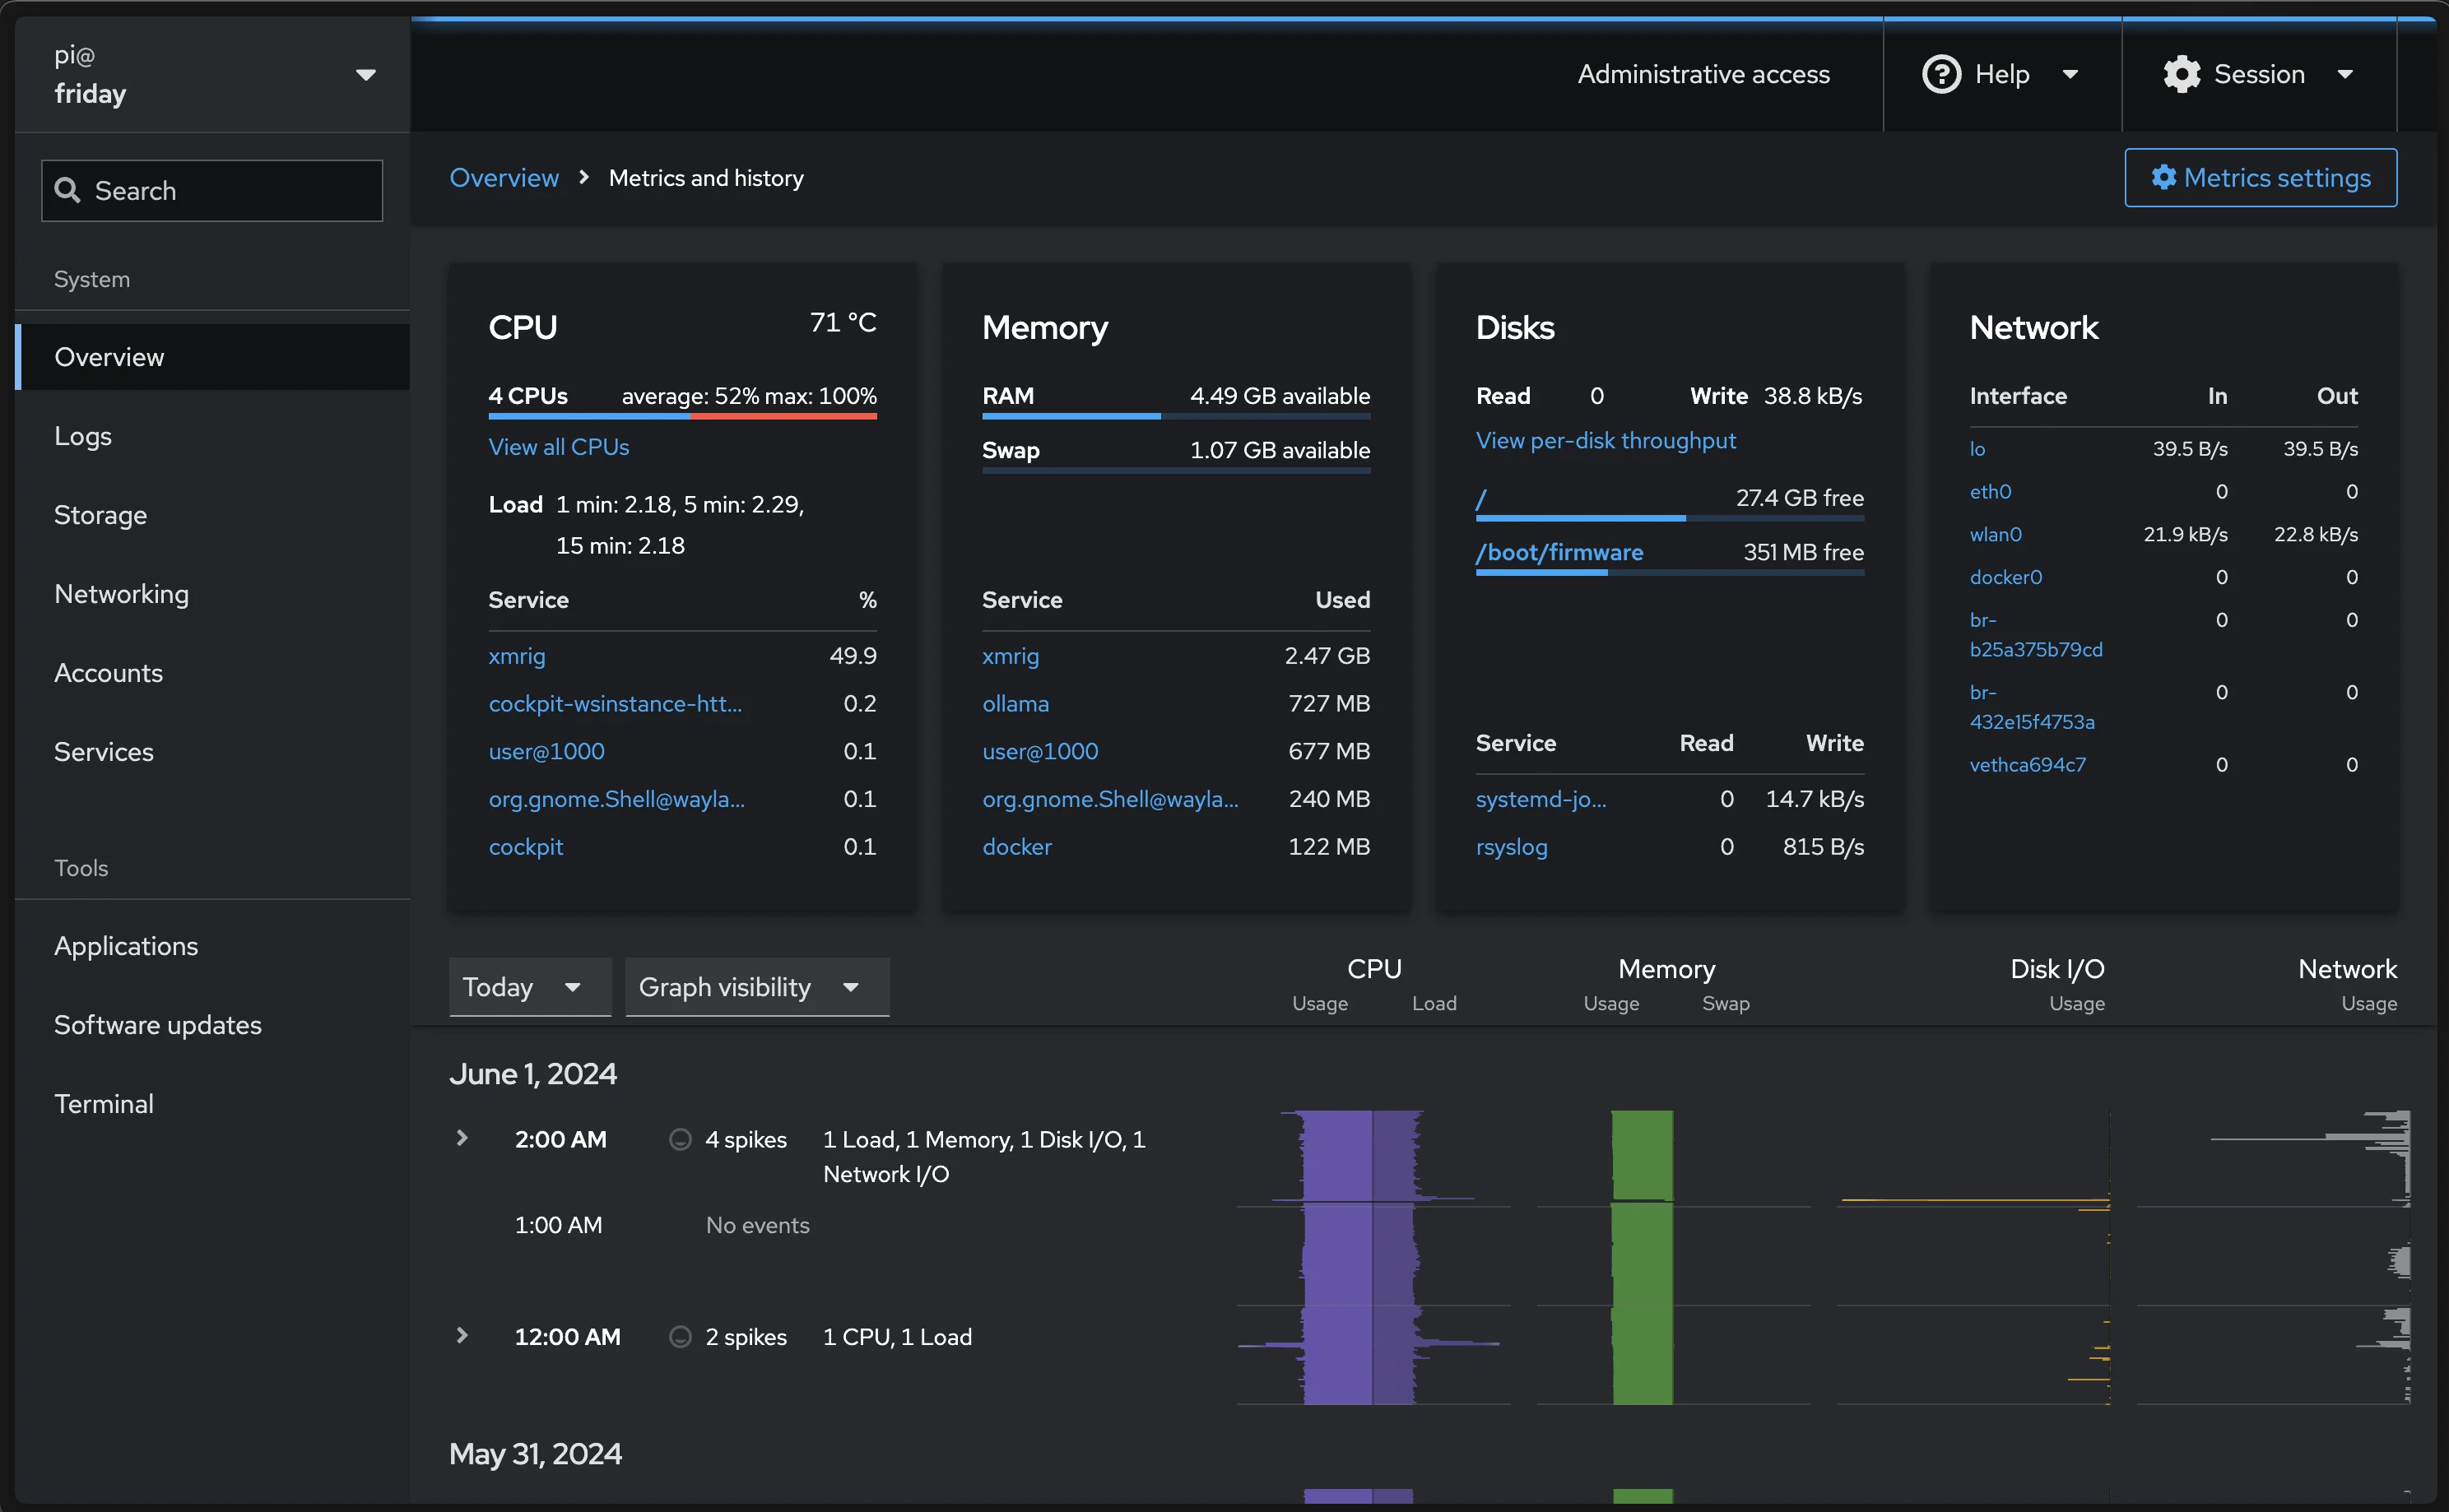Click the event icon beside 4 spikes
This screenshot has height=1512, width=2449.
coord(681,1138)
